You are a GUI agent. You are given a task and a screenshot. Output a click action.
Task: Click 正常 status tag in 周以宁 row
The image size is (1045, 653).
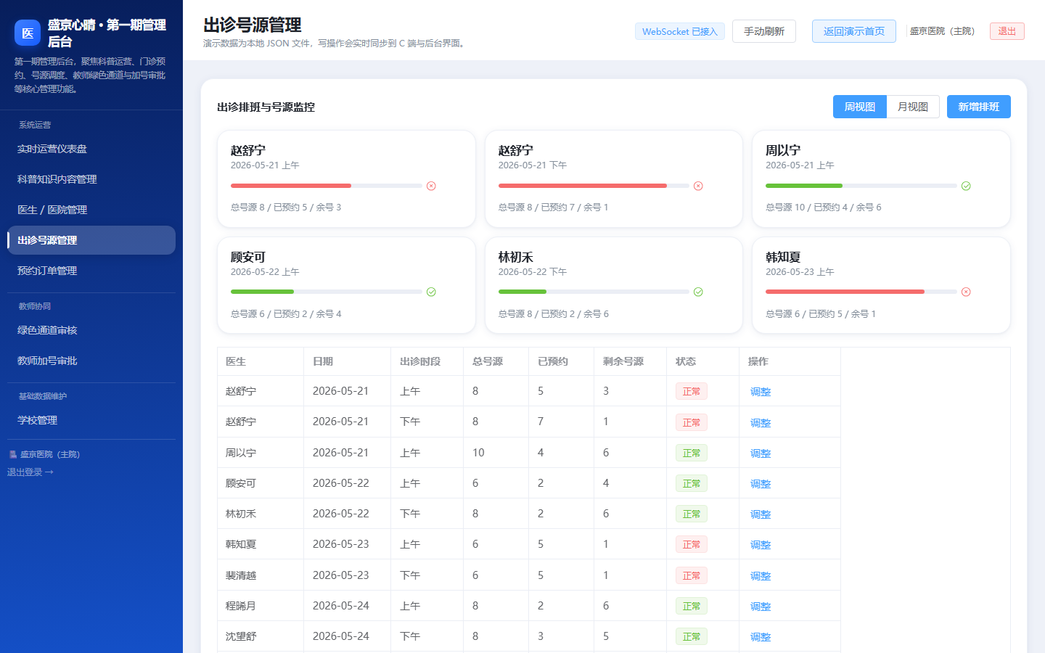pyautogui.click(x=692, y=453)
